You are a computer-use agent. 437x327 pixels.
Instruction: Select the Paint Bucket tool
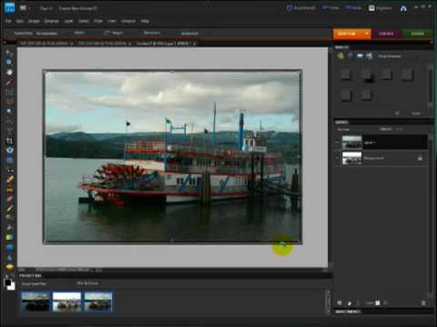click(9, 227)
